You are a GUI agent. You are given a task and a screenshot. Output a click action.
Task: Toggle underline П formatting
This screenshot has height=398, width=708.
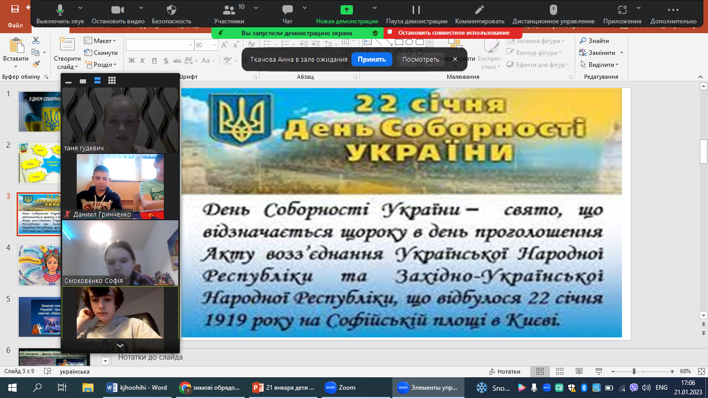[x=154, y=60]
